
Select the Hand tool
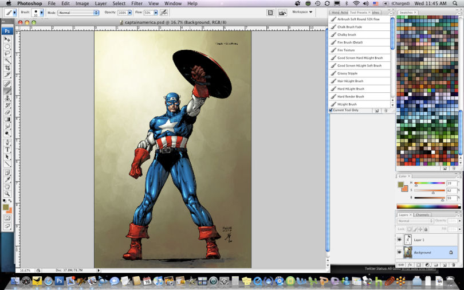pos(7,187)
